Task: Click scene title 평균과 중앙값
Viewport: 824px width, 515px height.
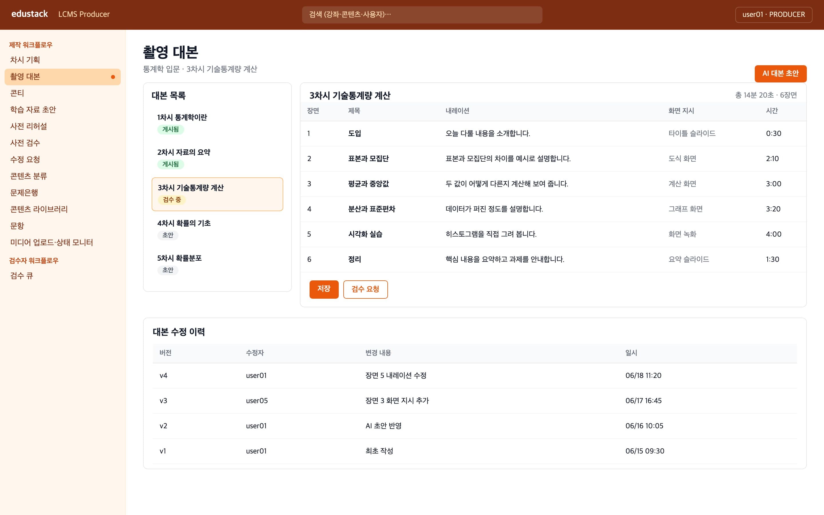Action: [x=368, y=184]
